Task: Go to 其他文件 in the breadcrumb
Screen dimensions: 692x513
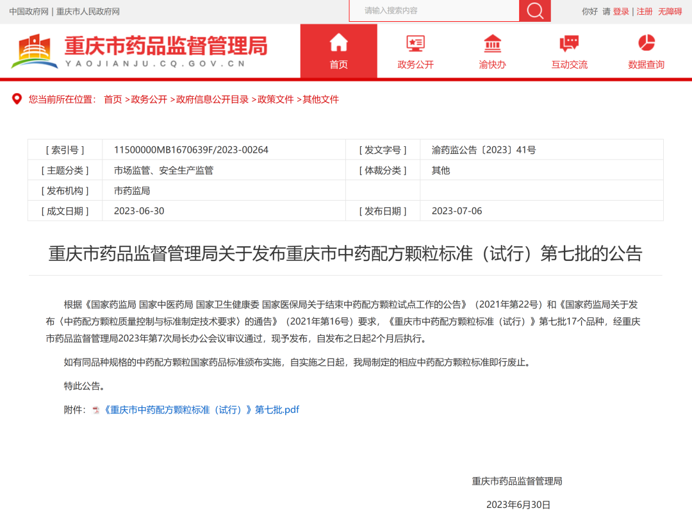Action: coord(320,99)
